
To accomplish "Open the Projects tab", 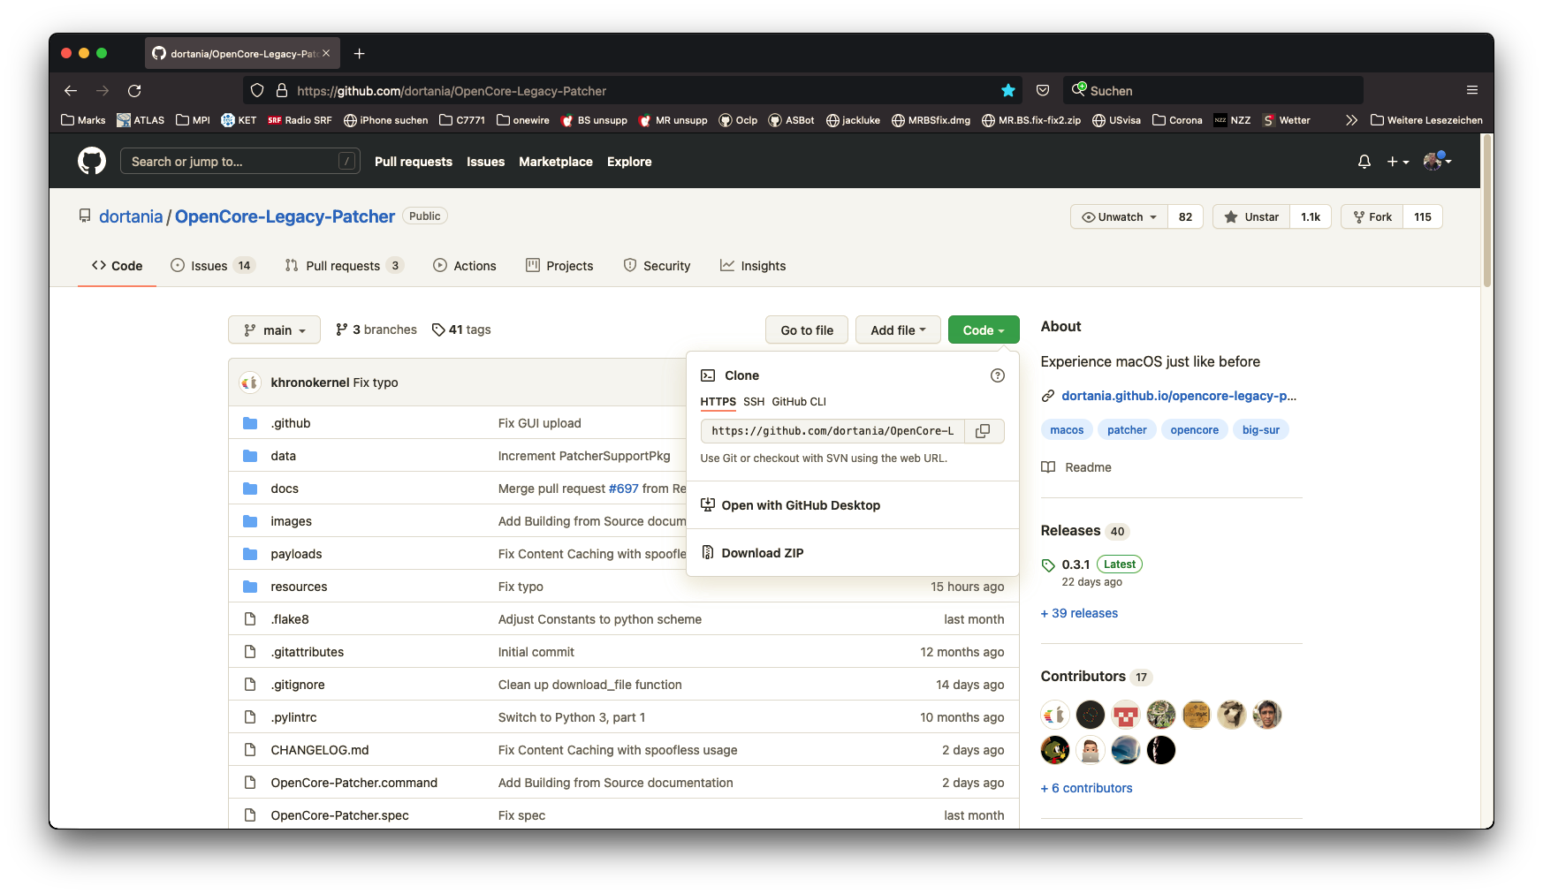I will [x=559, y=266].
